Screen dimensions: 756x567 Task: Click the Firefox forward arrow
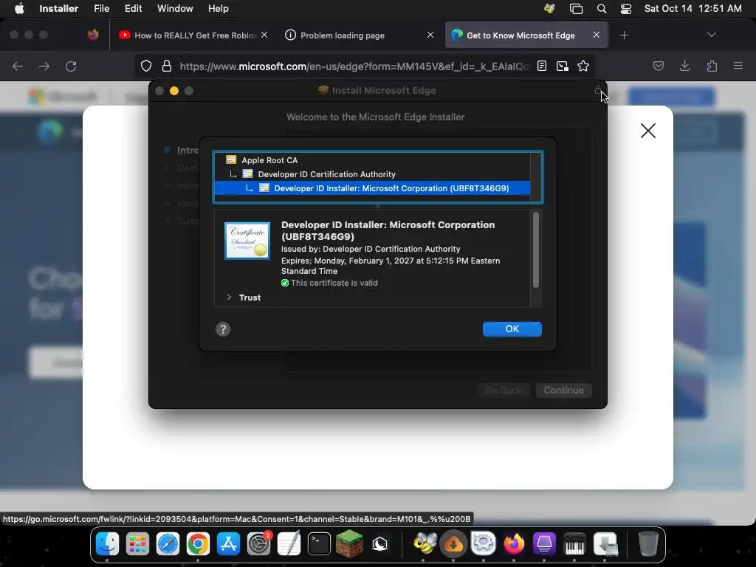click(44, 66)
